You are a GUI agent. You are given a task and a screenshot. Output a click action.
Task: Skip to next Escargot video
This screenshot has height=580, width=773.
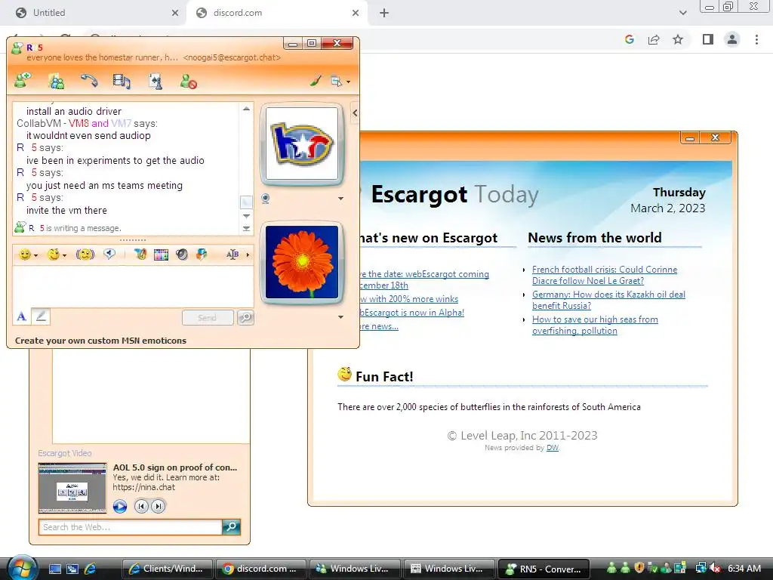point(159,506)
